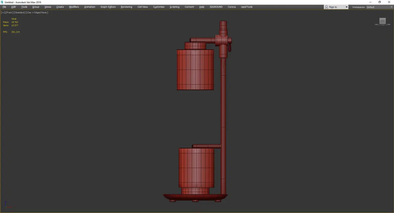Open the [+] viewport general menu

(x=3, y=12)
